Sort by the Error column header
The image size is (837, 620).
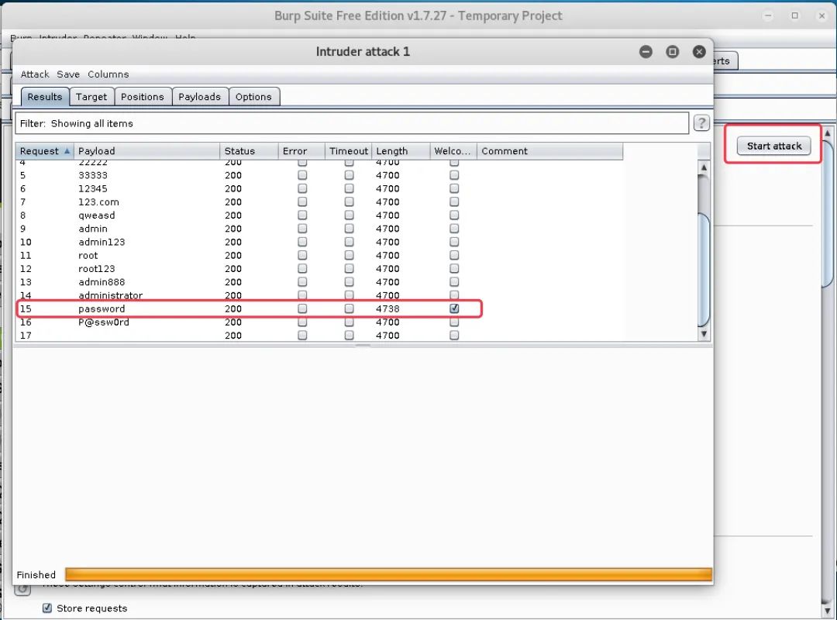[301, 151]
